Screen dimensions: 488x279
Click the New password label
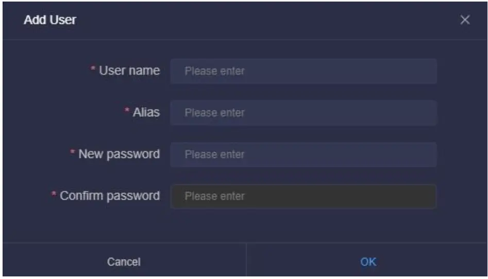pos(119,154)
